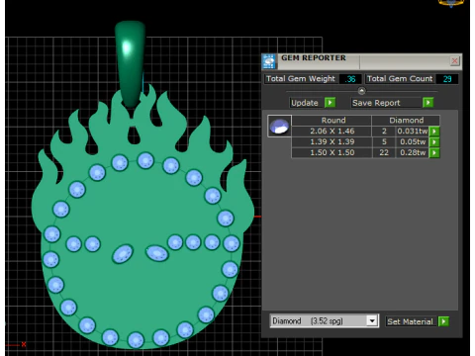This screenshot has height=356, width=475.
Task: Select the 2.06 X 1.46 gem row
Action: coord(360,132)
